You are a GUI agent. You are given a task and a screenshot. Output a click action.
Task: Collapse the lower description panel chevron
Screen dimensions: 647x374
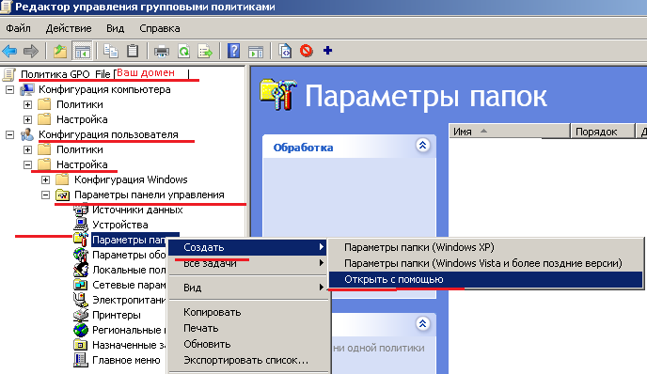click(x=422, y=323)
